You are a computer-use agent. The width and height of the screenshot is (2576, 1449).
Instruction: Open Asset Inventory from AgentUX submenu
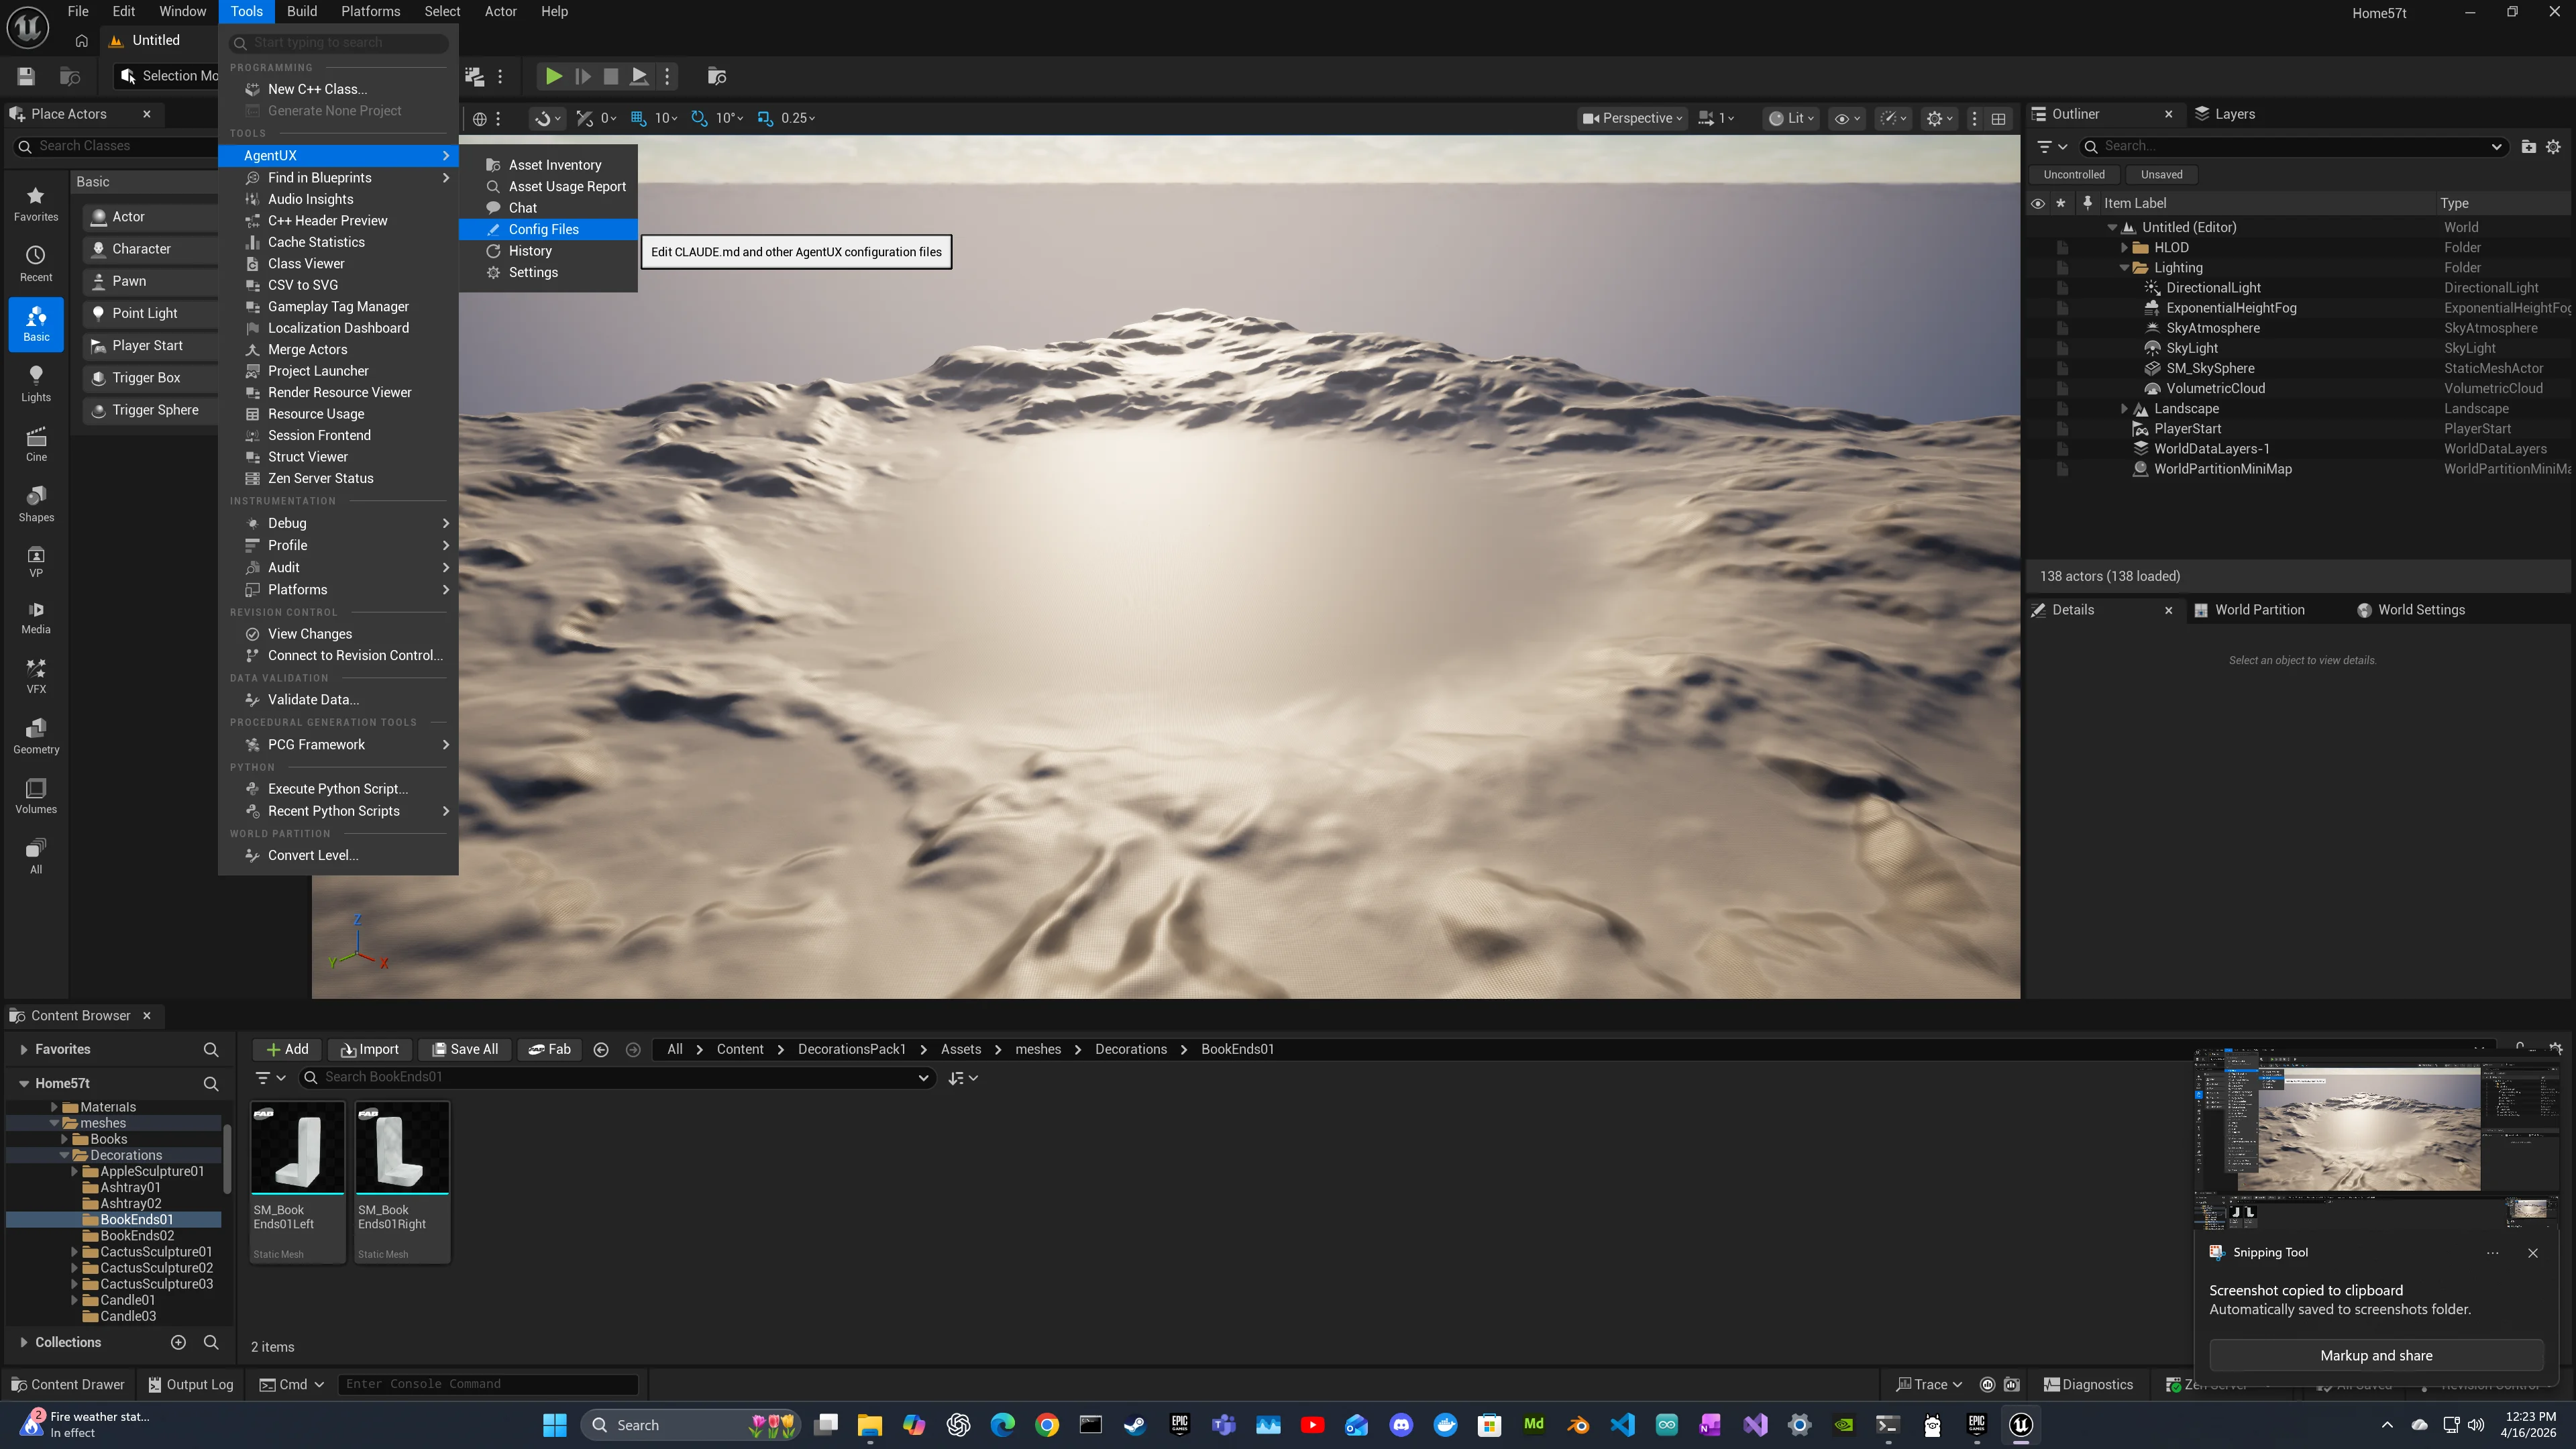coord(548,165)
